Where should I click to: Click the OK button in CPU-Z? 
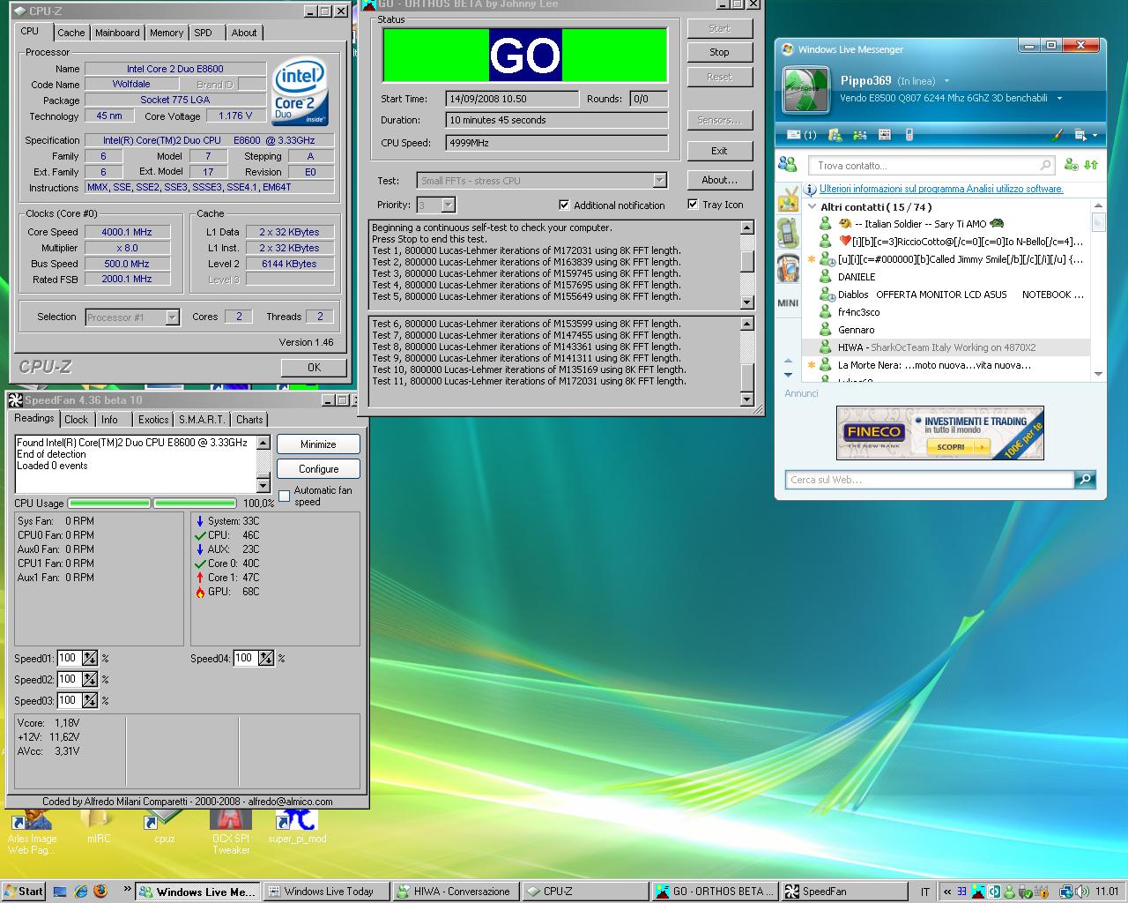(314, 367)
